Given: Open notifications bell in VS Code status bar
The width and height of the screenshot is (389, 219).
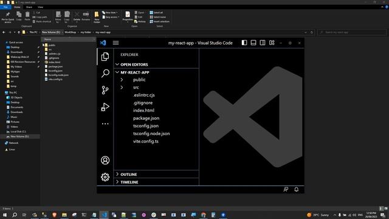Looking at the screenshot, I should click(297, 189).
